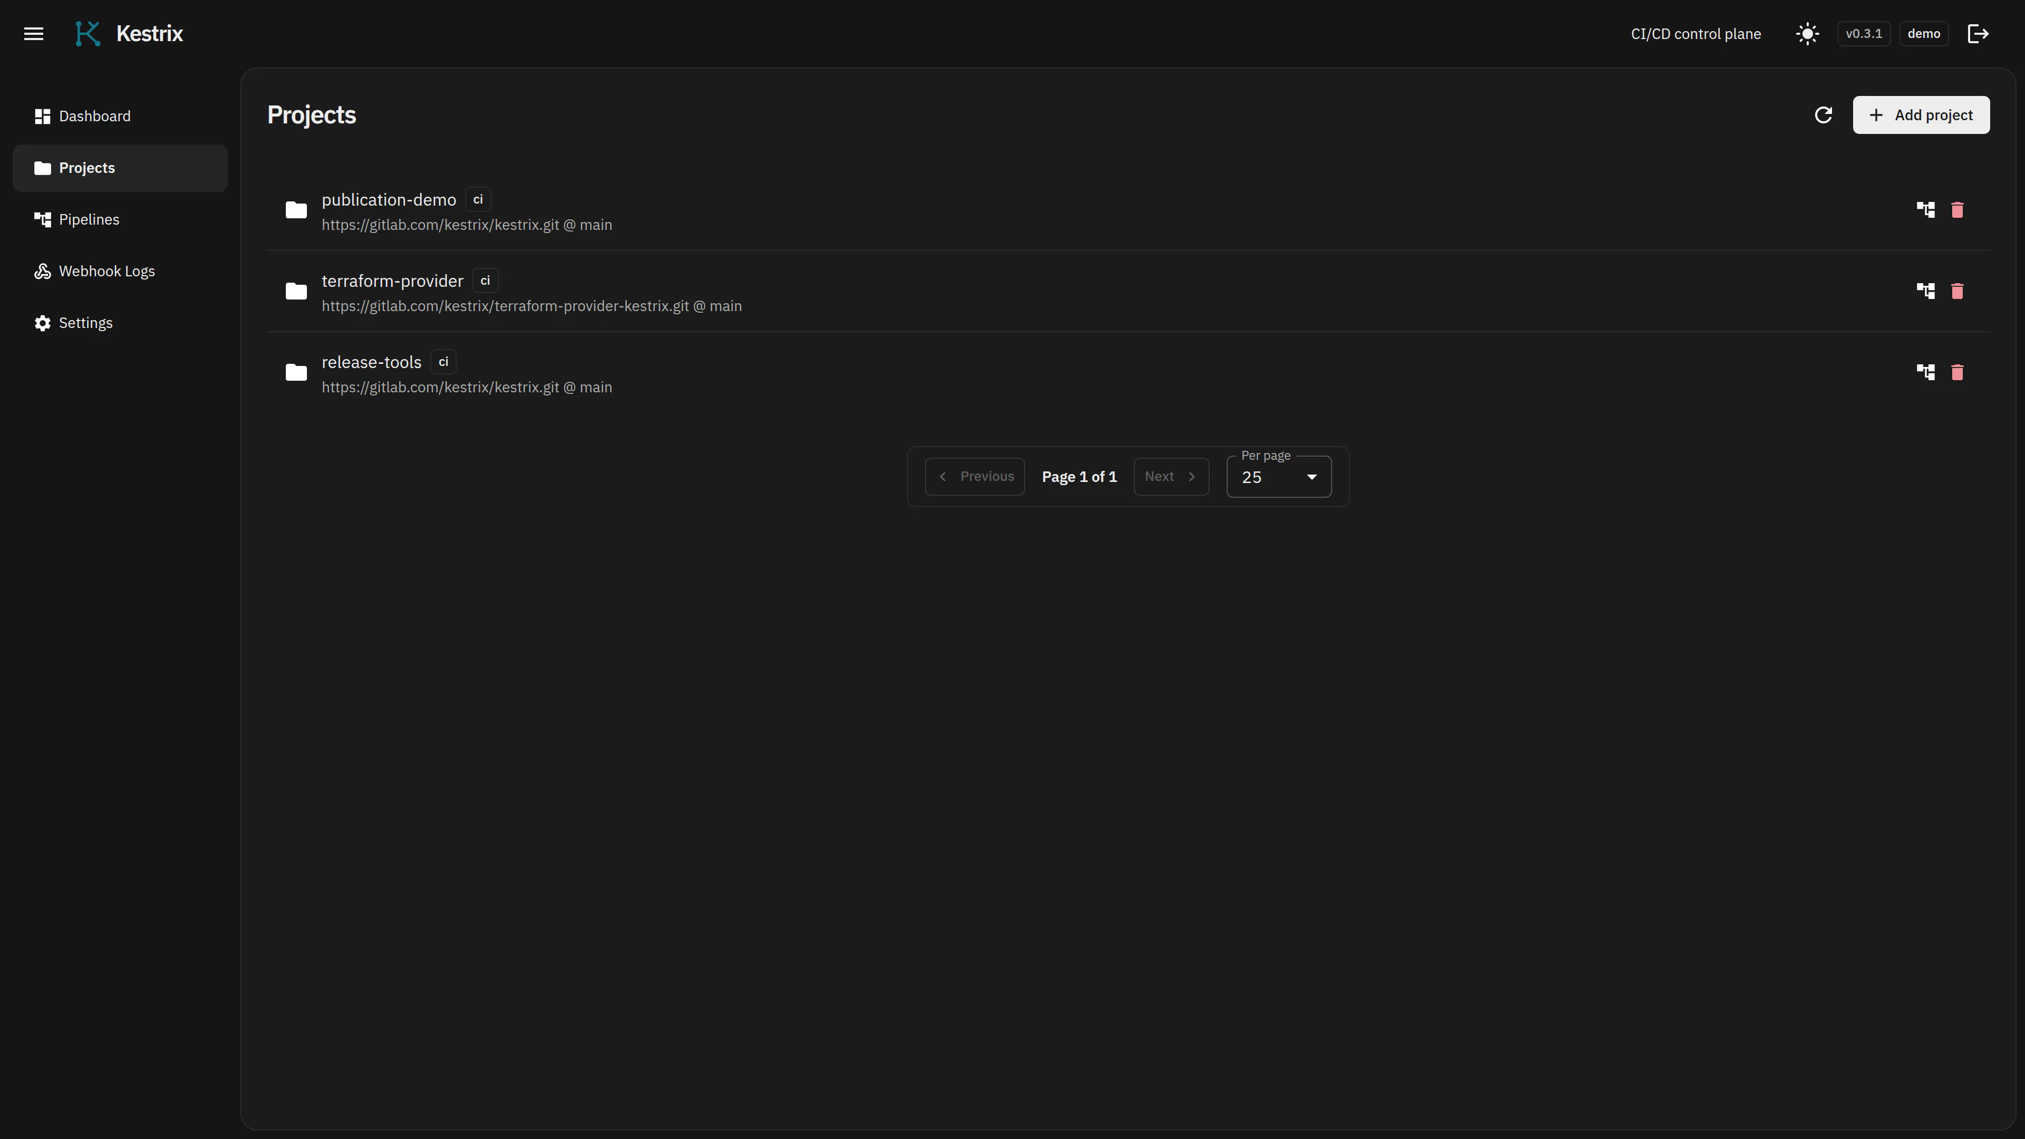
Task: Select Projects in sidebar
Action: pos(120,168)
